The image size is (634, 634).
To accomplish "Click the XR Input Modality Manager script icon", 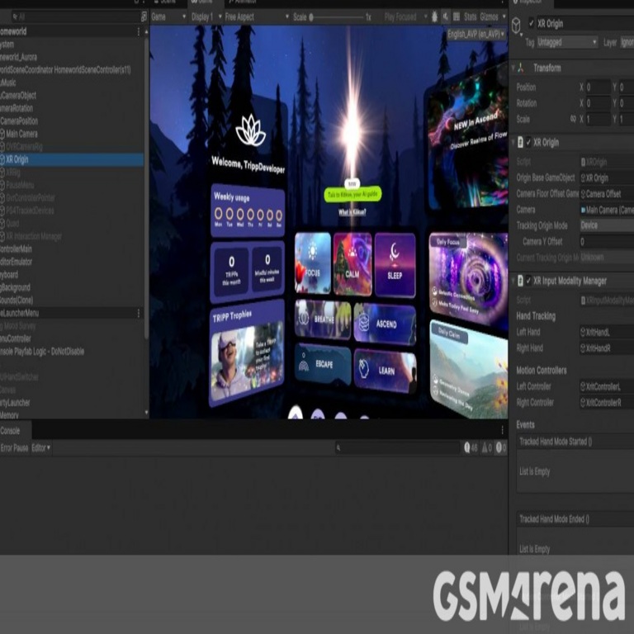I will click(519, 282).
